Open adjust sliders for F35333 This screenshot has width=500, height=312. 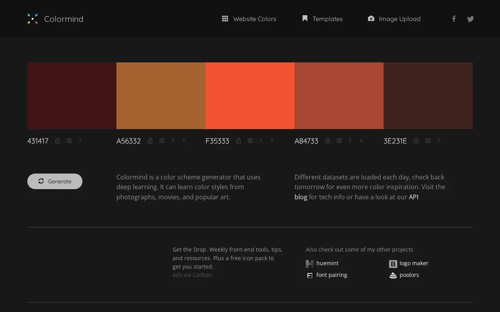click(x=250, y=140)
